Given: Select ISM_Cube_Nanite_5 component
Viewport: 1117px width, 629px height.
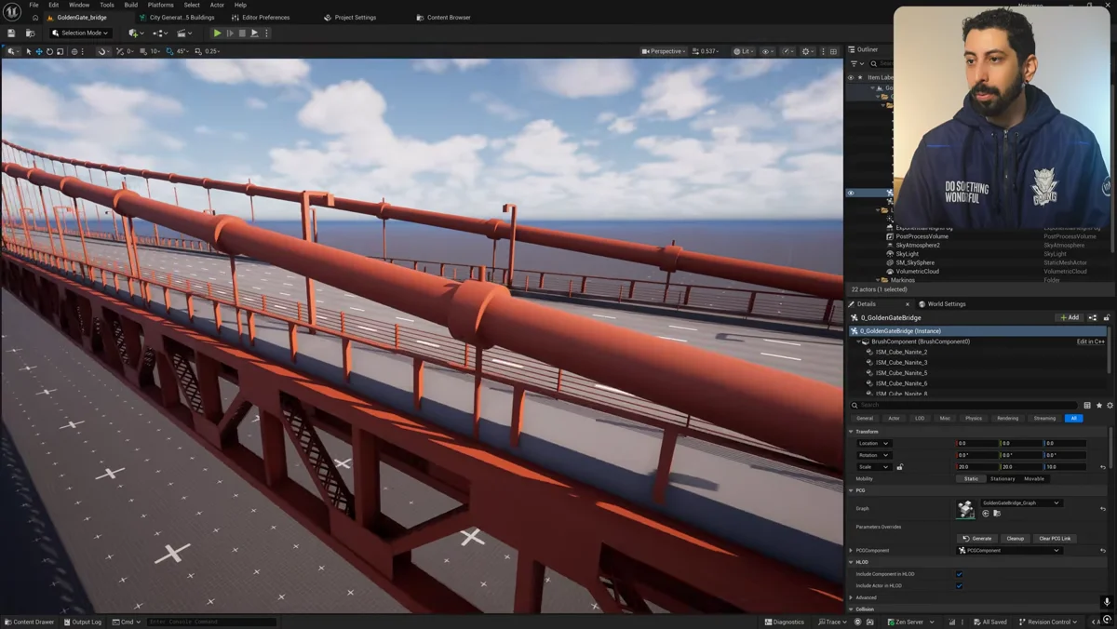Looking at the screenshot, I should click(901, 373).
